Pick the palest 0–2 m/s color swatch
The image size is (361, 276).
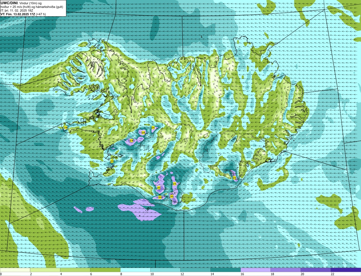click(15, 270)
